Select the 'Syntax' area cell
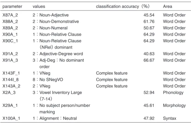 tap(170, 118)
